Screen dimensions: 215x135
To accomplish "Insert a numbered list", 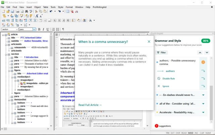I will 53,29.
